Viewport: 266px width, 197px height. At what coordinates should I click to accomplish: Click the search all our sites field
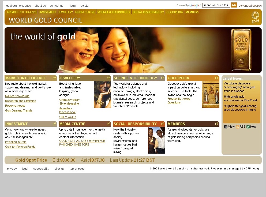point(216,5)
